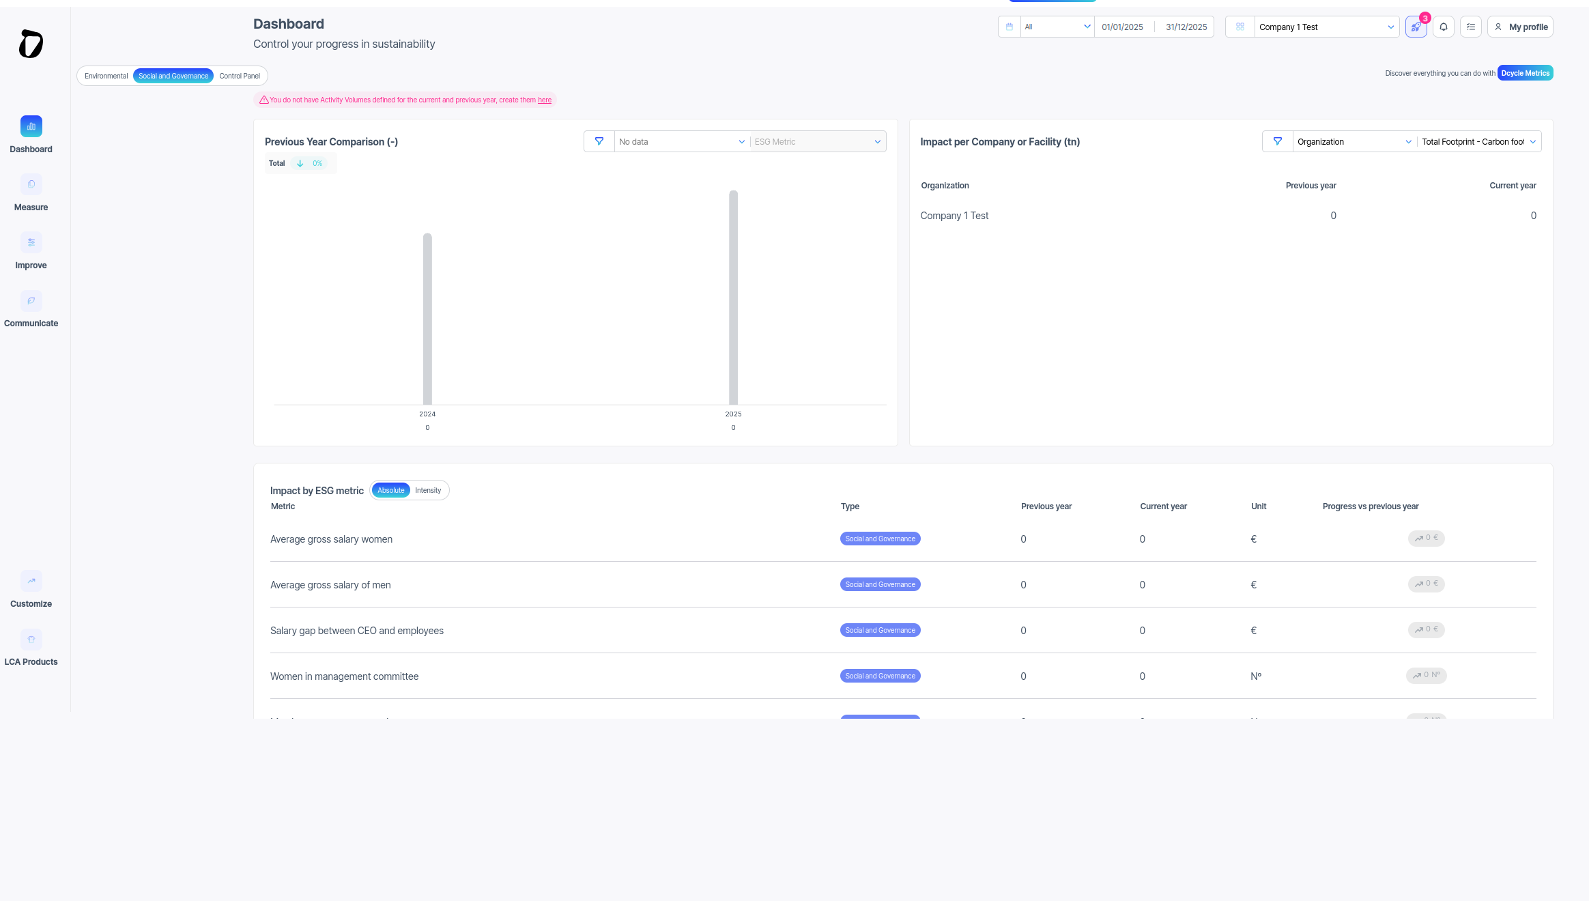
Task: Switch to the Control Panel tab
Action: [240, 76]
